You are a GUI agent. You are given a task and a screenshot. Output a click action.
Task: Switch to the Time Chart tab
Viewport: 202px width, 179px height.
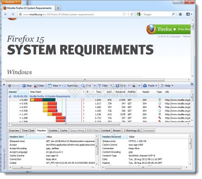(28, 131)
